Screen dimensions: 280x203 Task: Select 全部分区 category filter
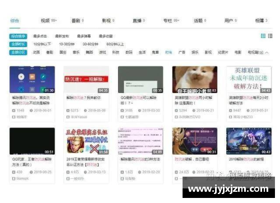pos(18,53)
